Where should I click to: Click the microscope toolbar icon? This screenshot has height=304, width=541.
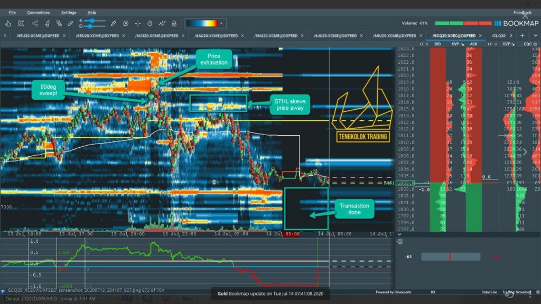[47, 23]
